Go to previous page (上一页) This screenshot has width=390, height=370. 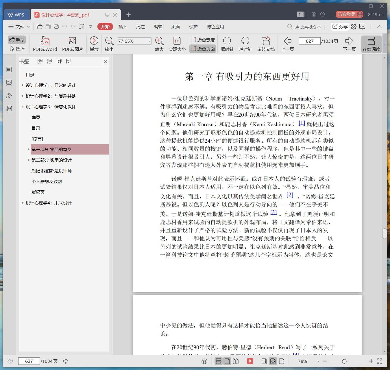click(287, 44)
